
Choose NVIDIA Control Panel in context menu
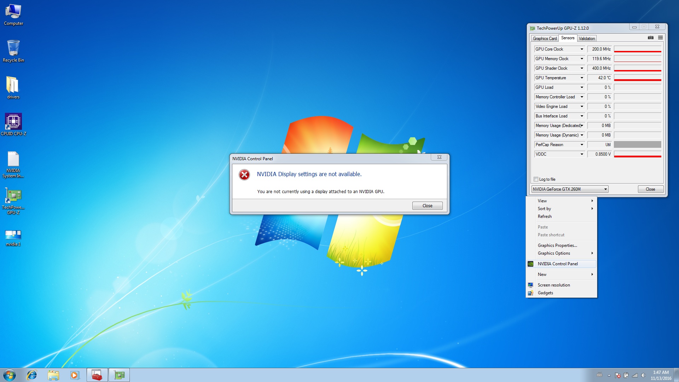(561, 264)
